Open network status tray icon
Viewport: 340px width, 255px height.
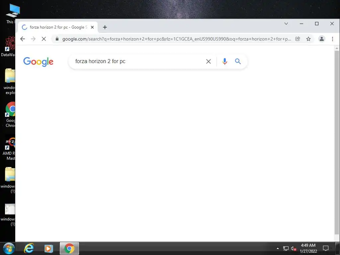286,248
